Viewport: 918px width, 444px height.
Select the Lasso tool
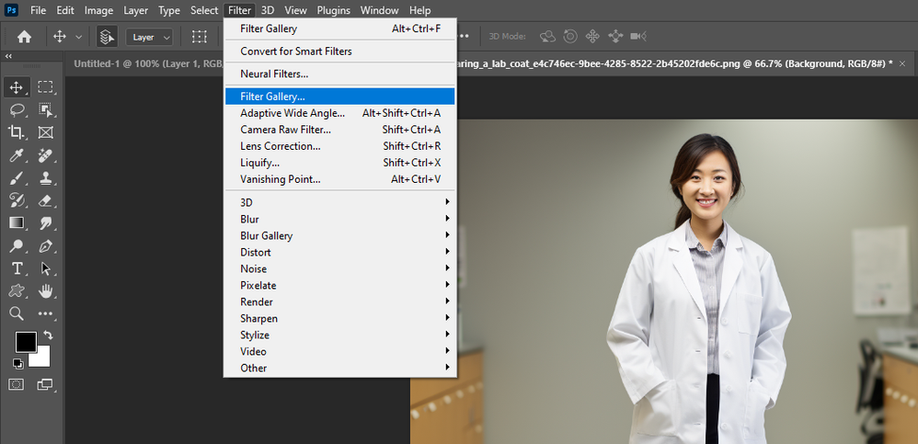point(17,110)
